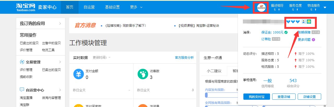The width and height of the screenshot is (334, 107).
Task: Switch to the 小二建议 tab
Action: click(x=214, y=71)
